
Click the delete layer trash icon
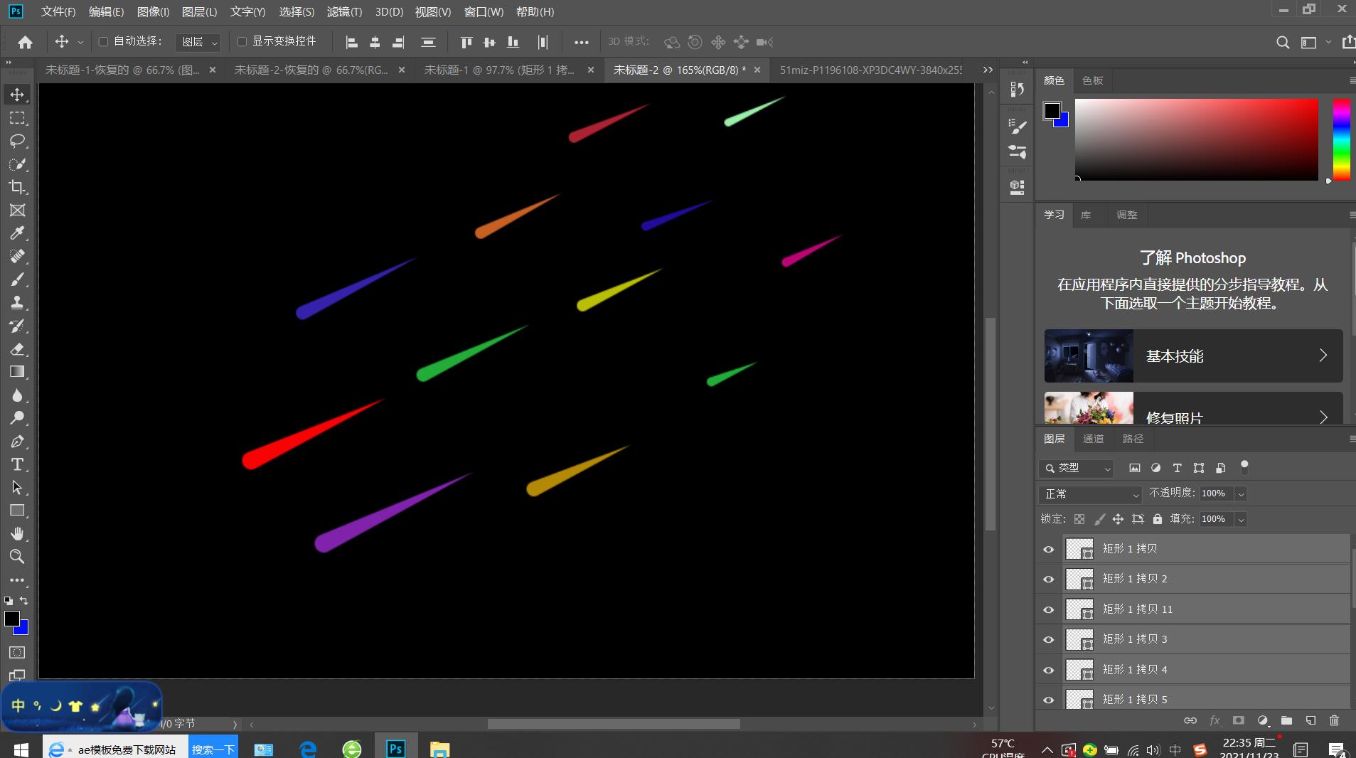click(x=1334, y=720)
